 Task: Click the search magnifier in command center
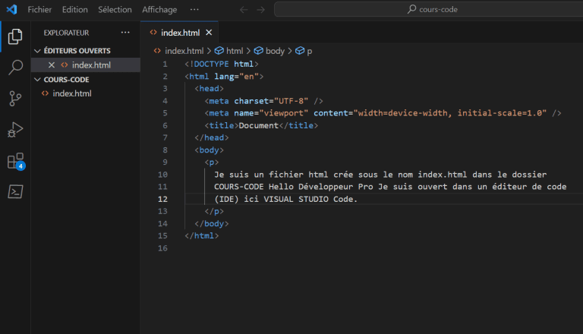[x=411, y=9]
